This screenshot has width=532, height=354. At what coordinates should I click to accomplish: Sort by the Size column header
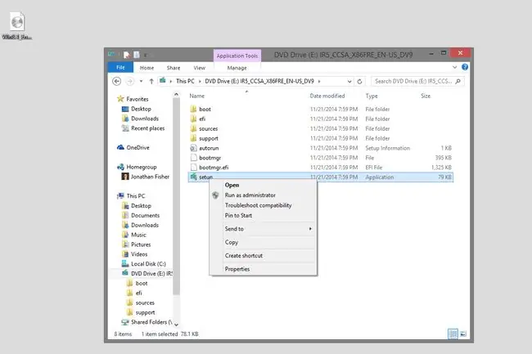pos(426,96)
